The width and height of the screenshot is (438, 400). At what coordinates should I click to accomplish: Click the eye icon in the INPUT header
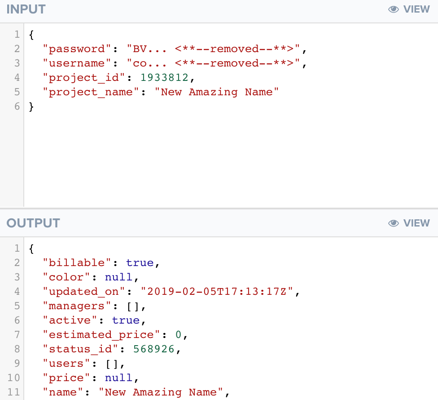pos(394,9)
